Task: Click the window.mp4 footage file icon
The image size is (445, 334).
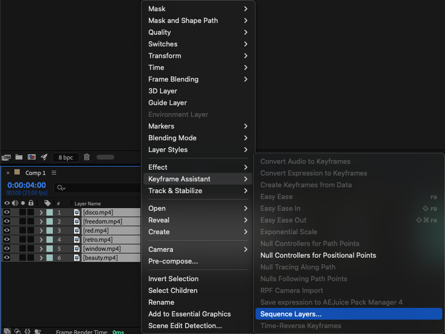Action: point(77,249)
